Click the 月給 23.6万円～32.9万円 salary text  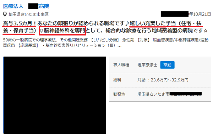click(163, 80)
